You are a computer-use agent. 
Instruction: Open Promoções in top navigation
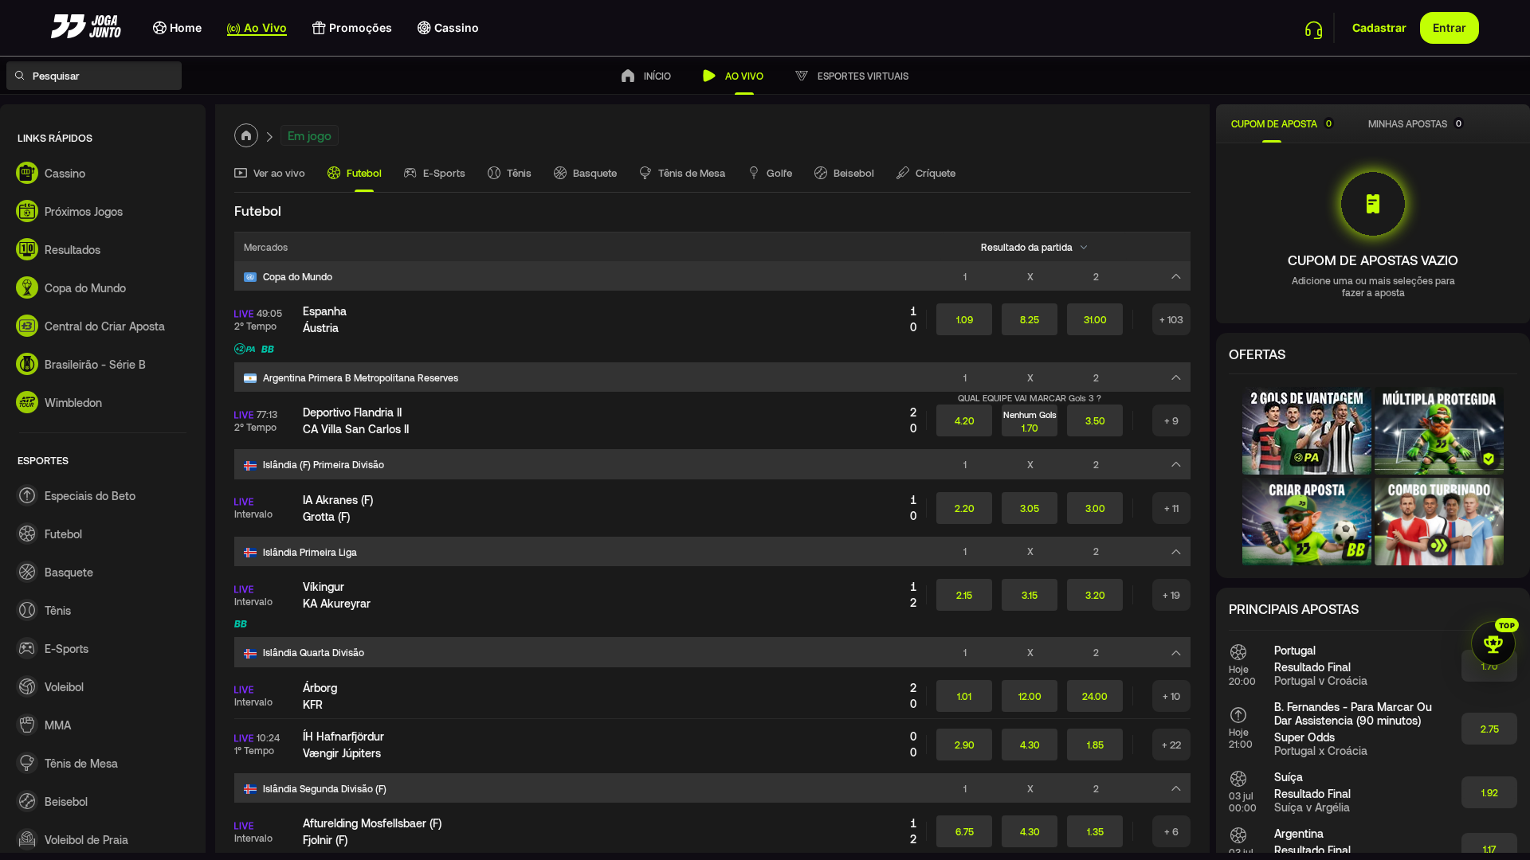point(351,28)
